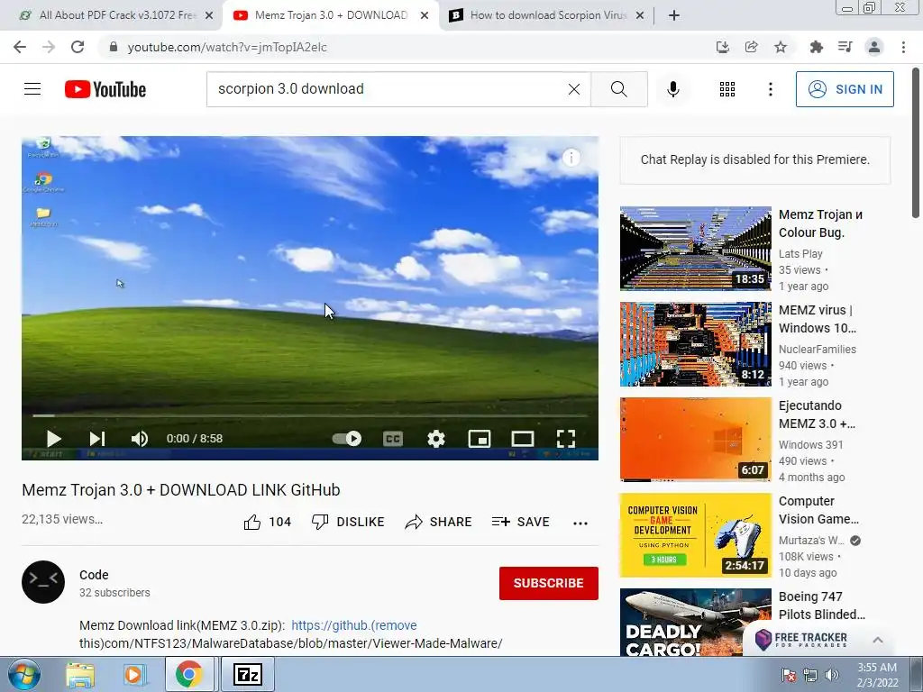Open the Windows Start menu

(x=24, y=674)
